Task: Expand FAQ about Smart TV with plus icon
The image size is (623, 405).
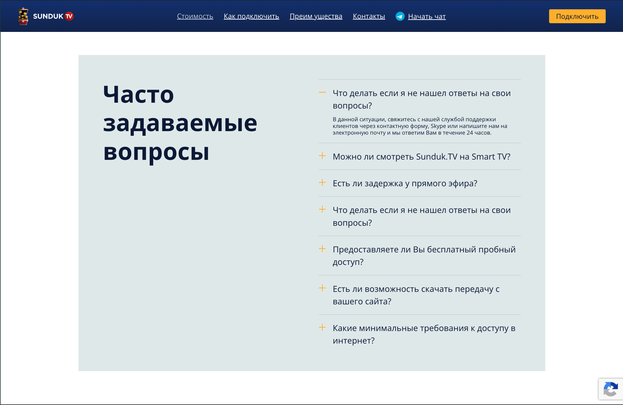Action: (x=322, y=156)
